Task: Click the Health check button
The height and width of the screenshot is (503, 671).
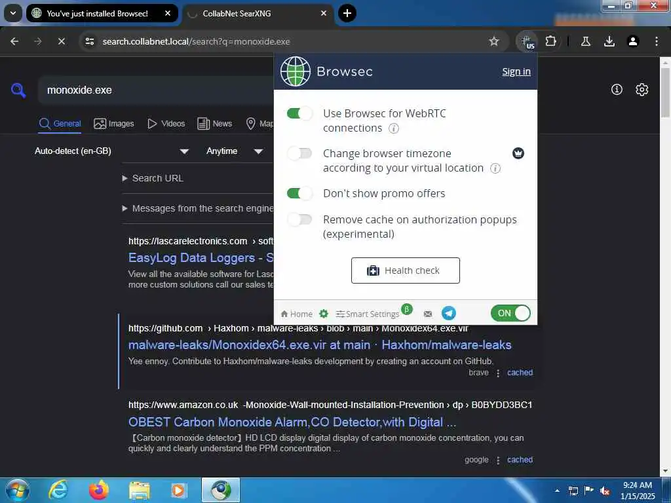Action: [x=405, y=270]
